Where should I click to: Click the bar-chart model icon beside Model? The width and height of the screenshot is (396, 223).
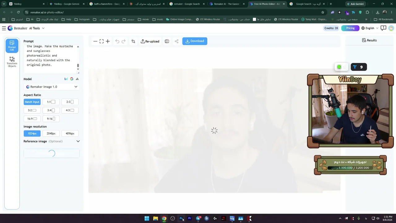[66, 79]
